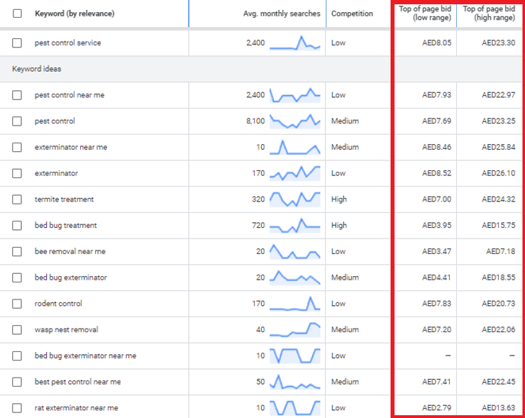The height and width of the screenshot is (418, 525).
Task: Open trend chart in the exterminator row
Action: [x=295, y=173]
